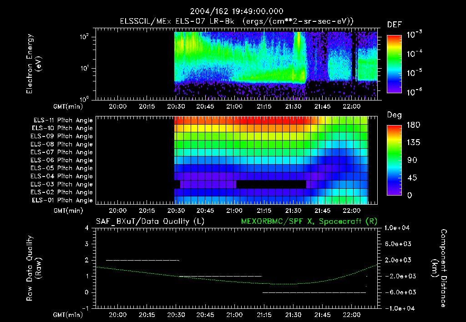Click the ELS-02 Pitch Angle row label
Viewport: 466px width, 322px height.
62,192
